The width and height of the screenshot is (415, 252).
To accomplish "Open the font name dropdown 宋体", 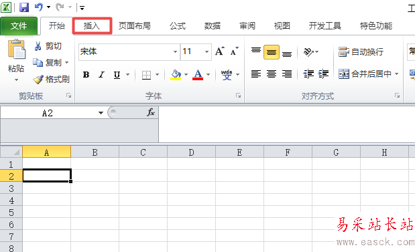I will pos(175,51).
